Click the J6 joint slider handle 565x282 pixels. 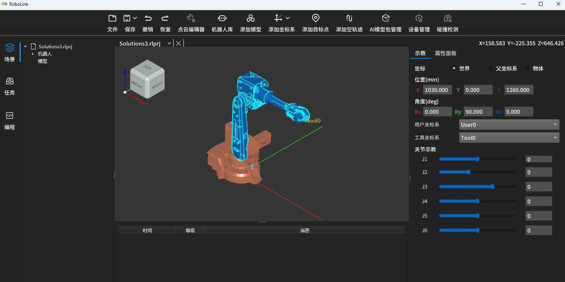point(477,230)
